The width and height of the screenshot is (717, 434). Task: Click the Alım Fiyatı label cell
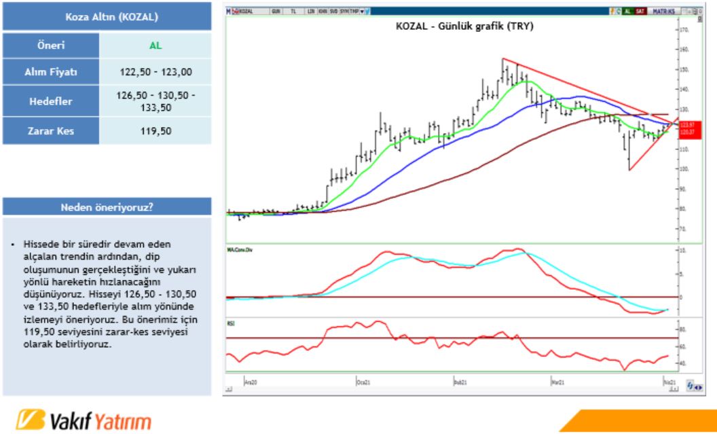point(51,72)
